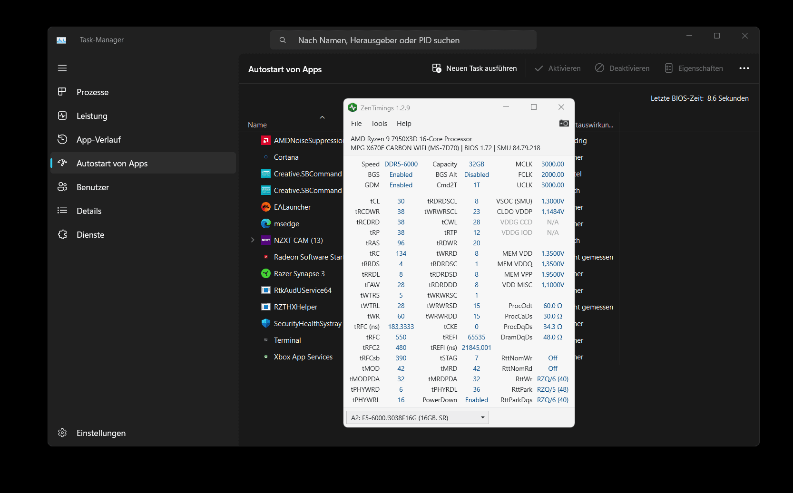793x493 pixels.
Task: Open Einstellungen at the sidebar bottom
Action: click(x=143, y=433)
